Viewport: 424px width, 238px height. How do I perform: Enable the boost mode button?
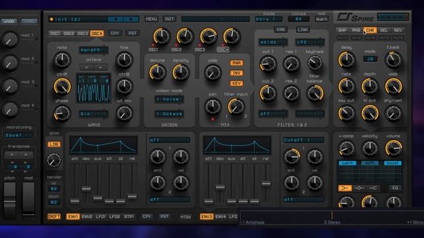pyautogui.click(x=393, y=163)
